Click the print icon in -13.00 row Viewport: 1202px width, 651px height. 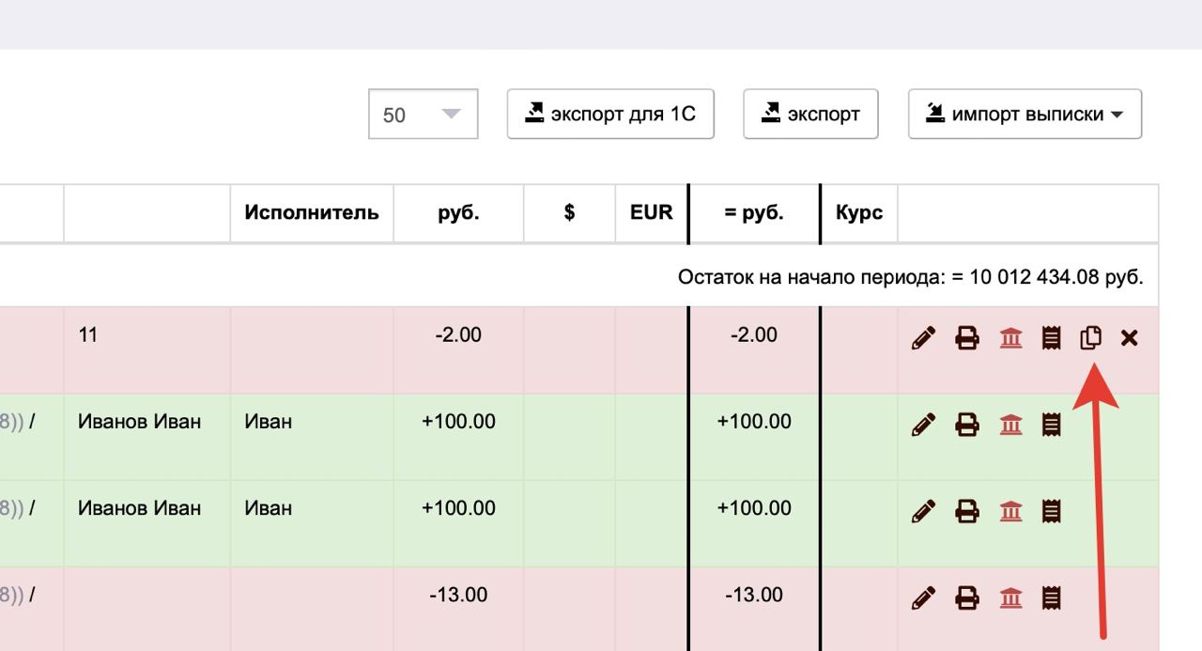tap(967, 597)
